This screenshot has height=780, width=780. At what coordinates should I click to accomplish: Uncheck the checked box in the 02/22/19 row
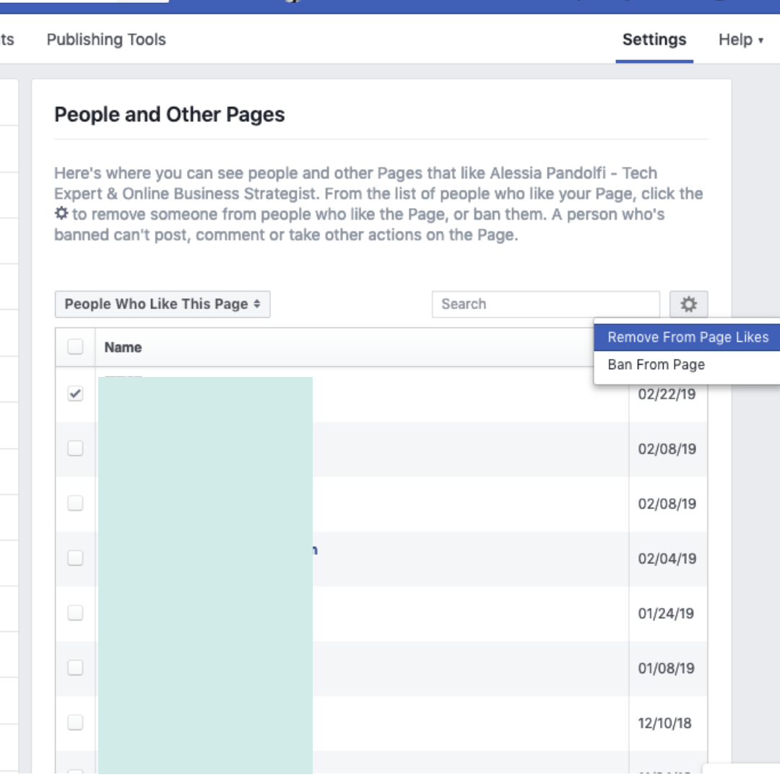75,394
